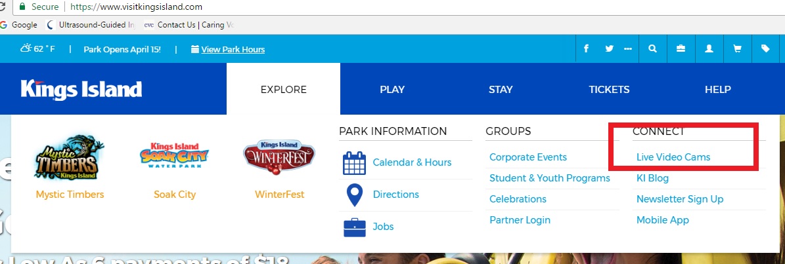Click the Park Opens April 15! text
The height and width of the screenshot is (264, 785).
pos(122,49)
